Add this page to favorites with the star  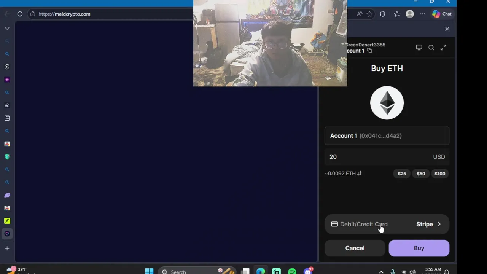click(369, 14)
